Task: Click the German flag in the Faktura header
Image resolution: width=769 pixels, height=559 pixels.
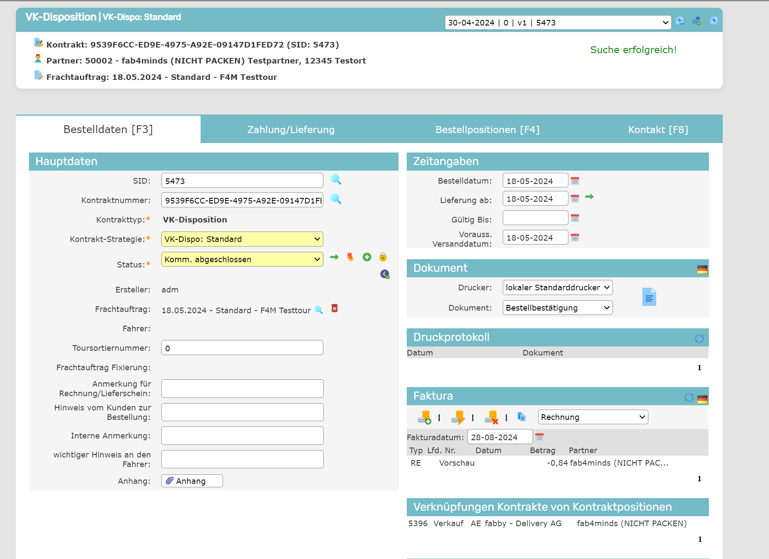Action: (x=702, y=399)
